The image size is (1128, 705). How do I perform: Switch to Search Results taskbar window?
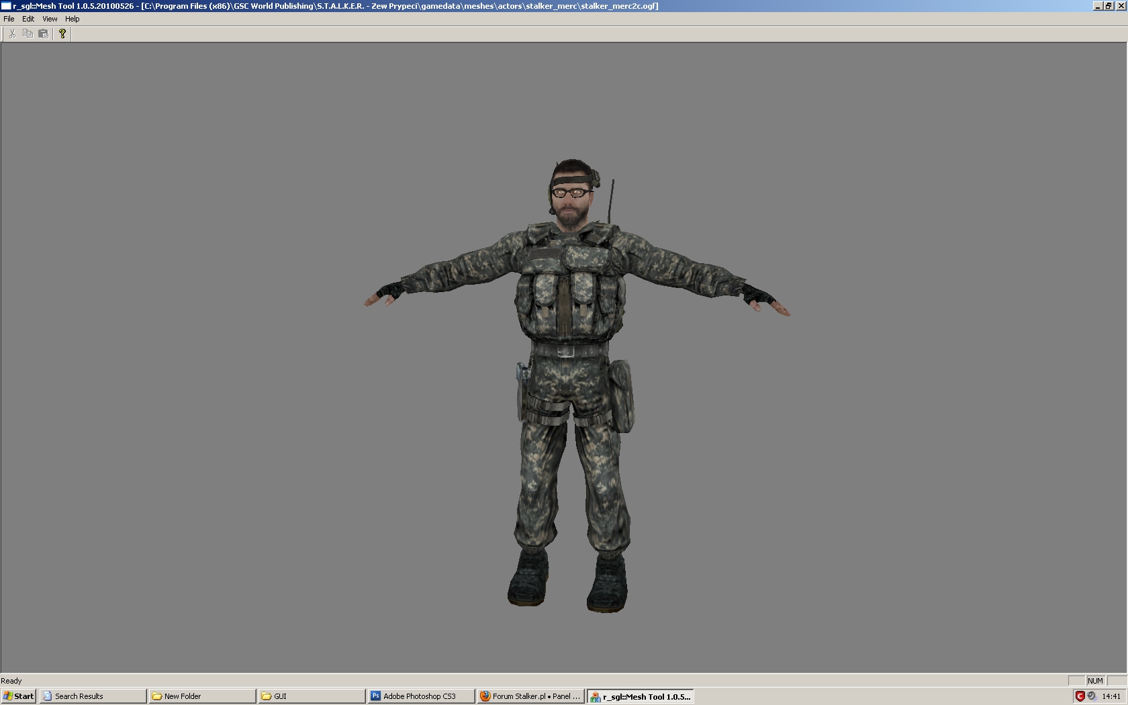(x=93, y=696)
